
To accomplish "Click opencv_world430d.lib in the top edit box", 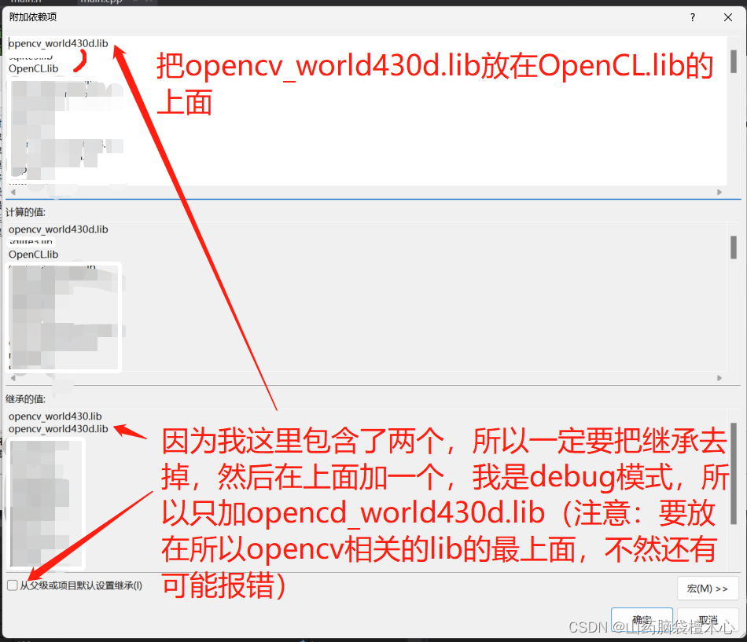I will click(58, 43).
